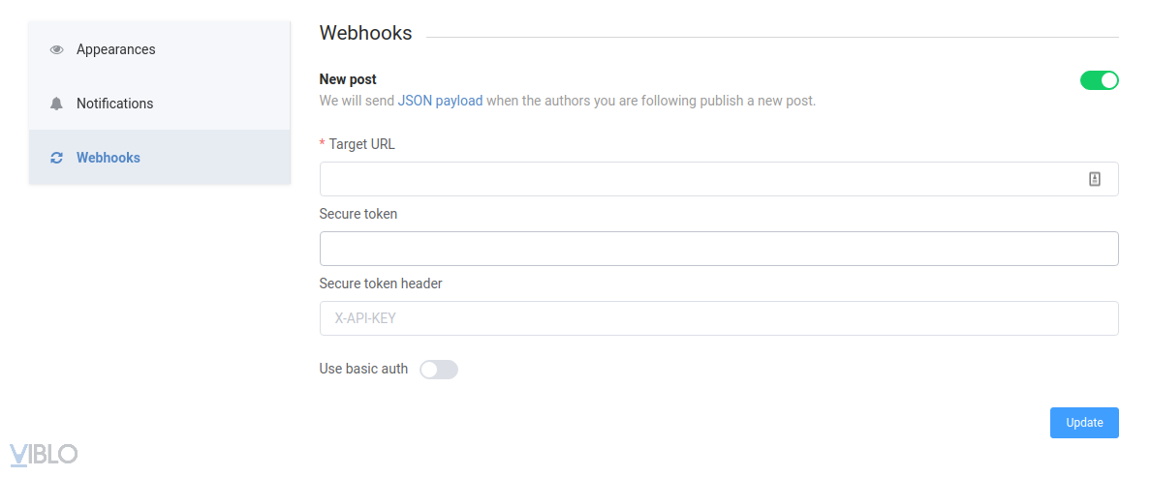Click the sync arrows icon beside Webhooks
Viewport: 1151px width, 477px height.
click(56, 158)
